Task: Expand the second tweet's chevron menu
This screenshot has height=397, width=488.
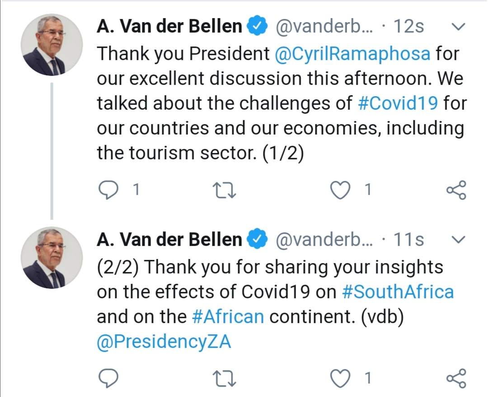Action: 458,240
